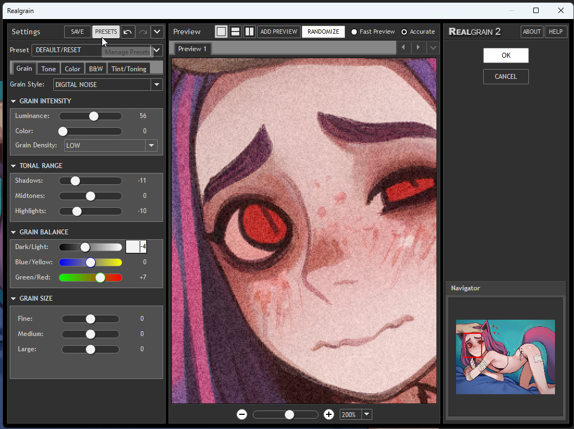The height and width of the screenshot is (429, 574).
Task: Collapse the TONAL RANGE section
Action: (14, 166)
